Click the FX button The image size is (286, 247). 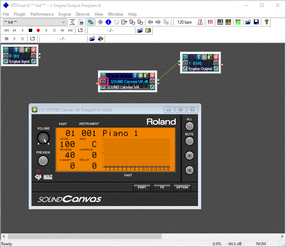[162, 187]
